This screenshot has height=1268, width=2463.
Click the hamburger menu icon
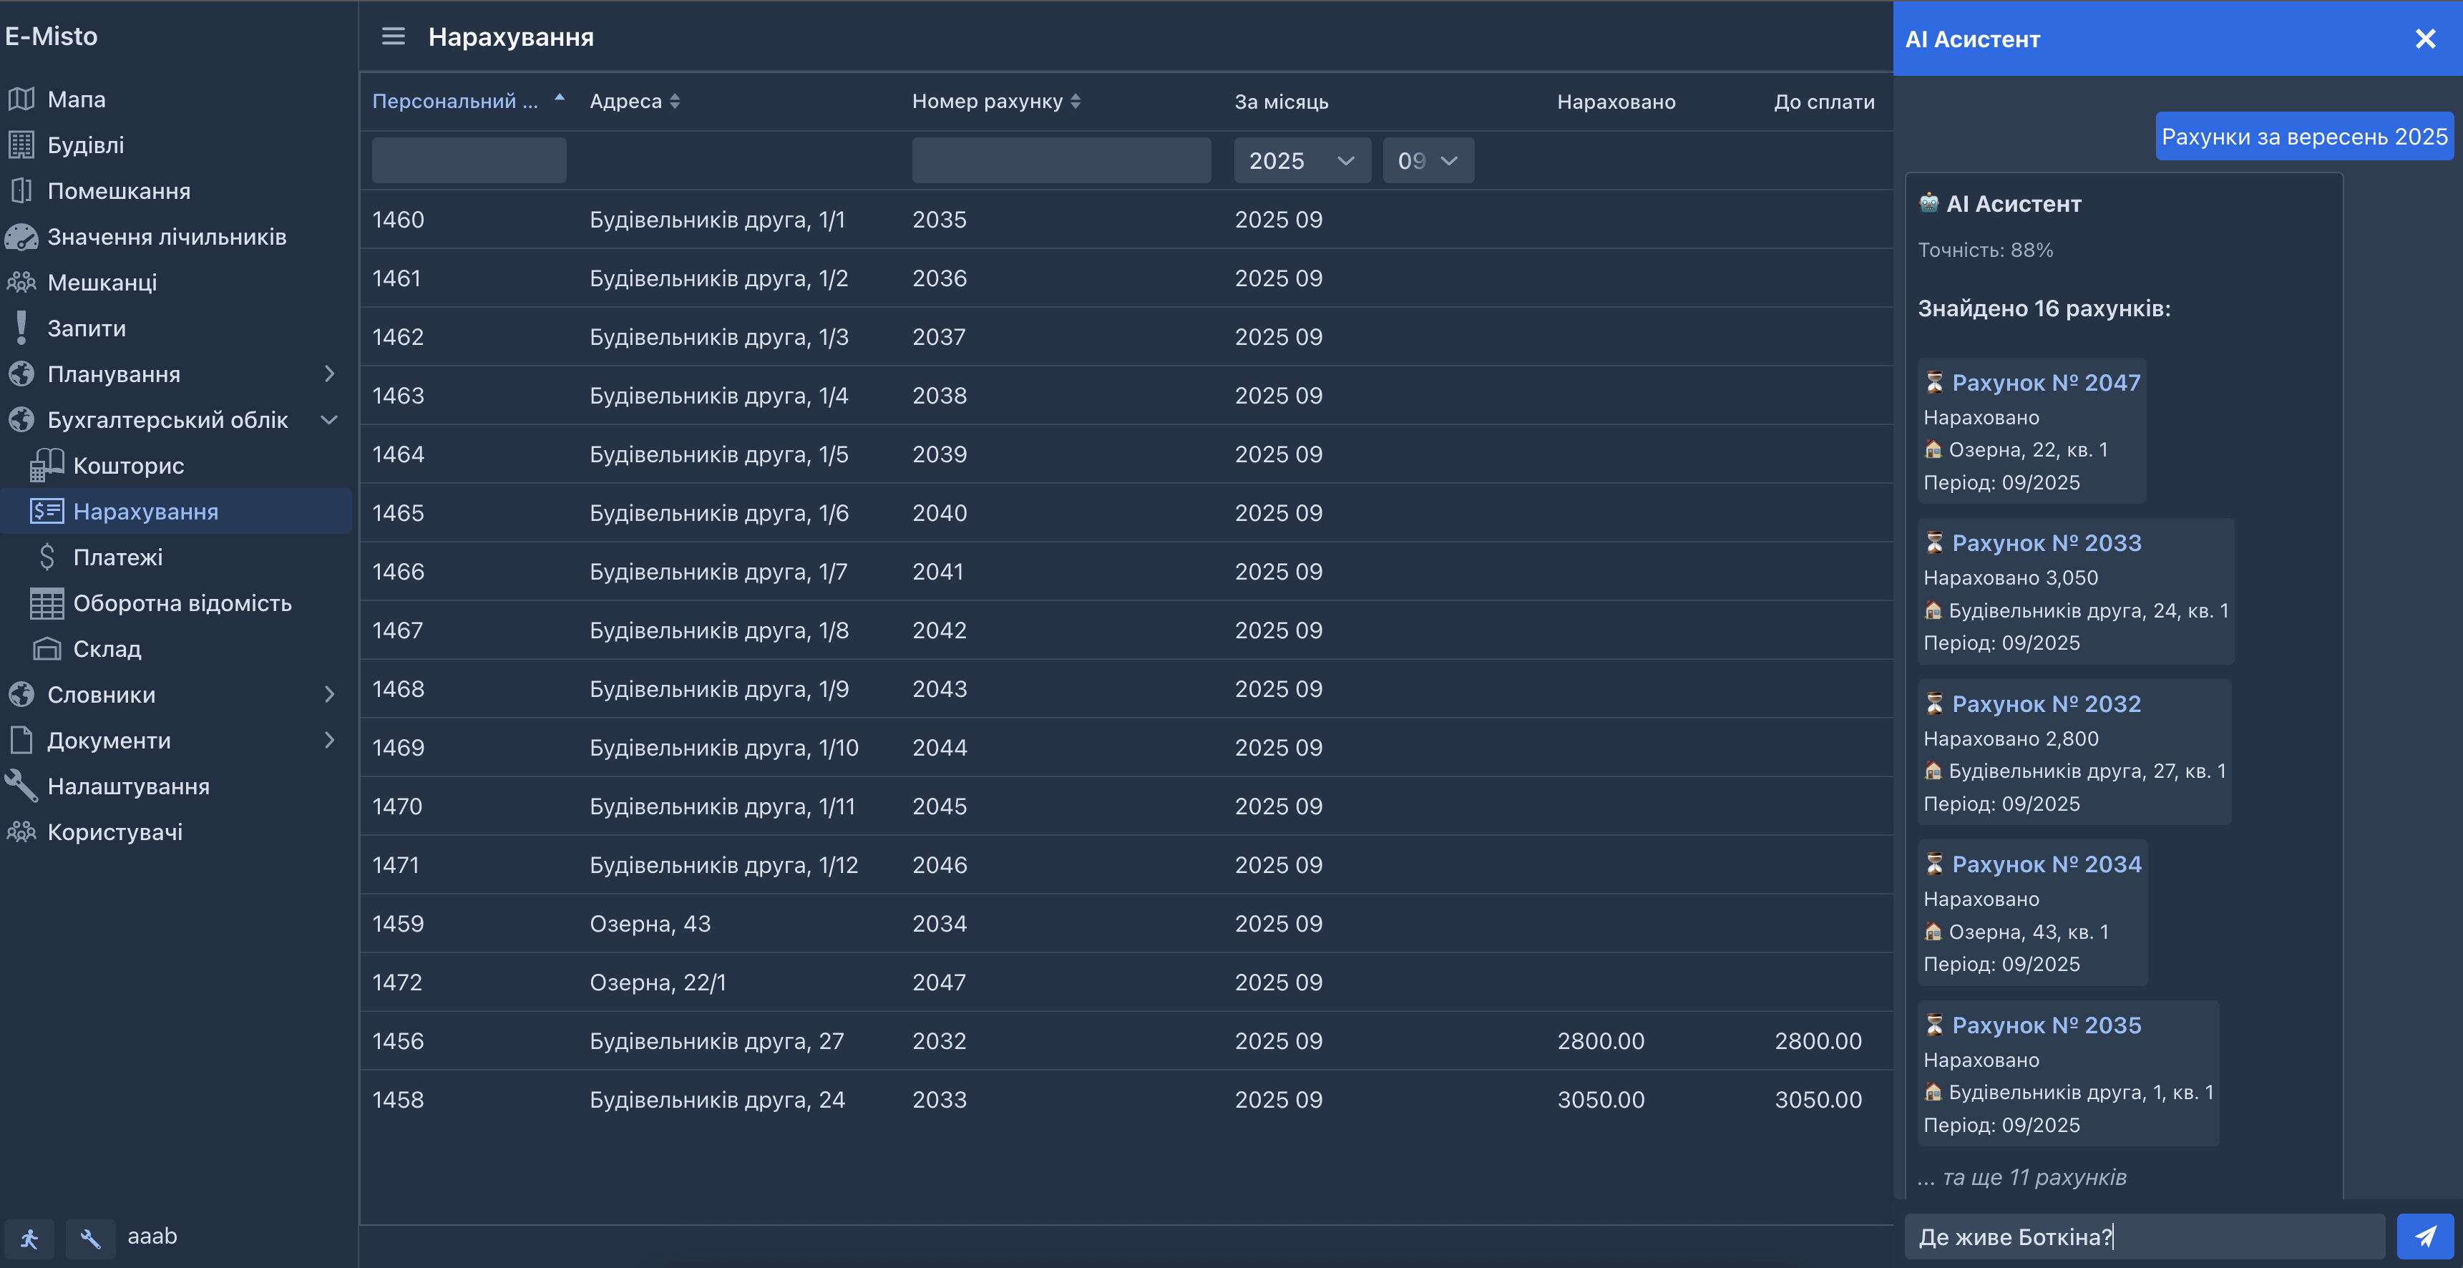(393, 36)
